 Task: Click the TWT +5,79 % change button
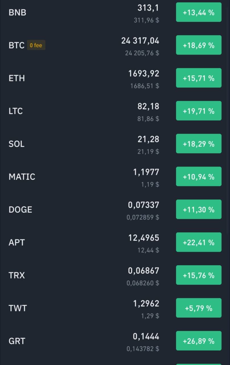tap(199, 308)
